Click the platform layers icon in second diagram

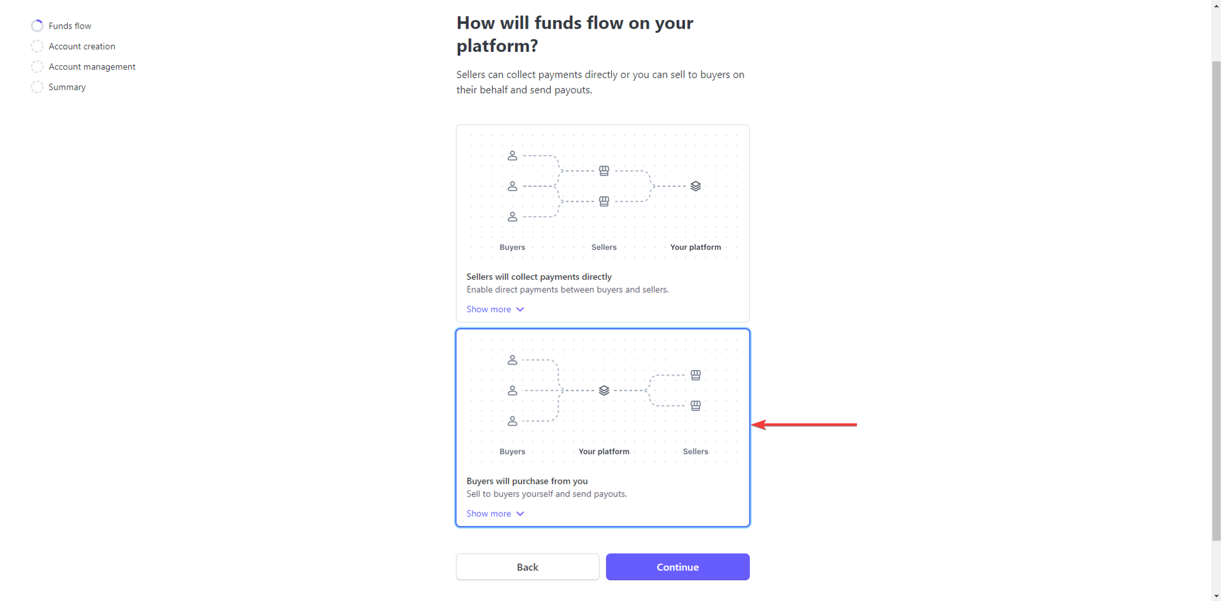point(604,390)
